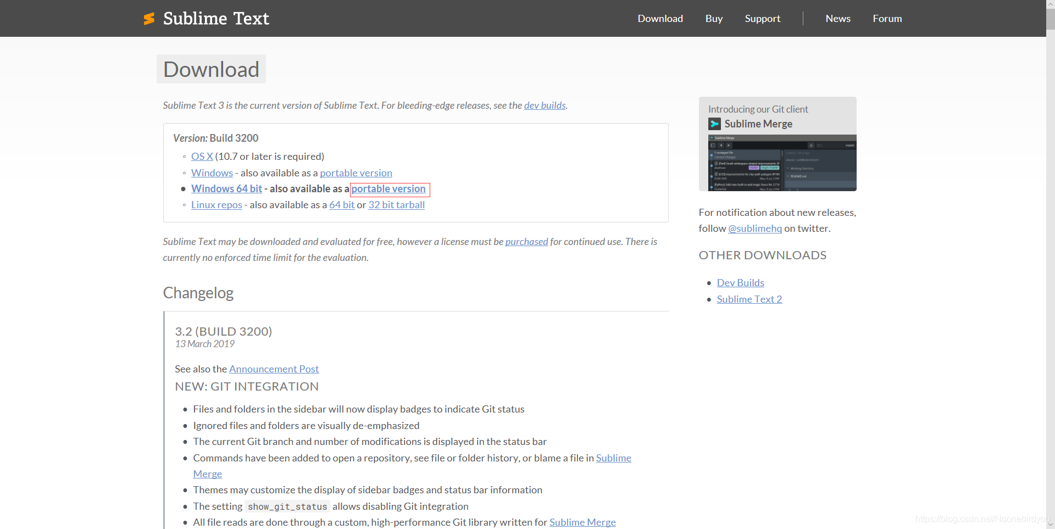The width and height of the screenshot is (1055, 529).
Task: Click the Sublime Merge green icon
Action: pyautogui.click(x=714, y=124)
